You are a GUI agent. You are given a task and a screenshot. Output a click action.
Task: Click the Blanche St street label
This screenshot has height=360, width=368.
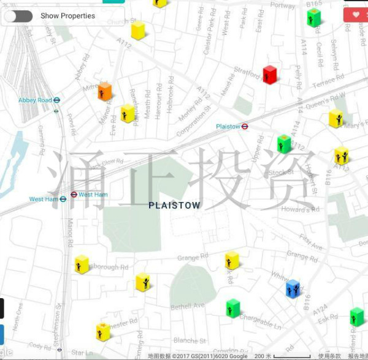[190, 340]
